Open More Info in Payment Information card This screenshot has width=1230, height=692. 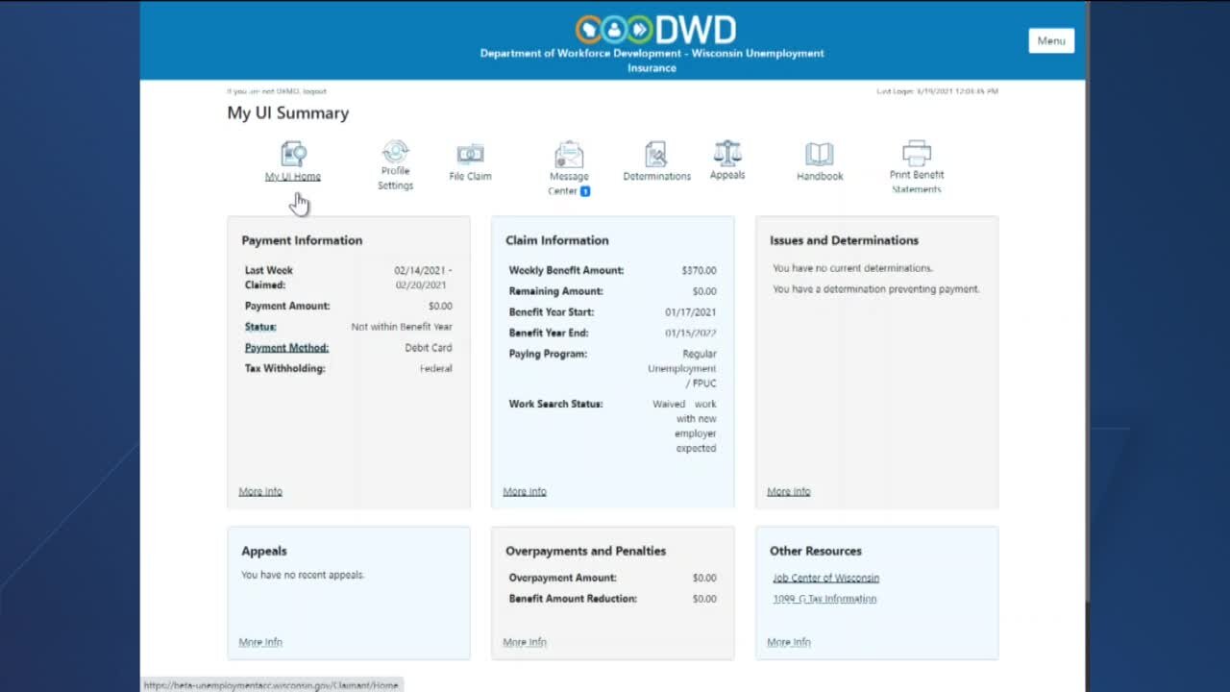point(260,491)
